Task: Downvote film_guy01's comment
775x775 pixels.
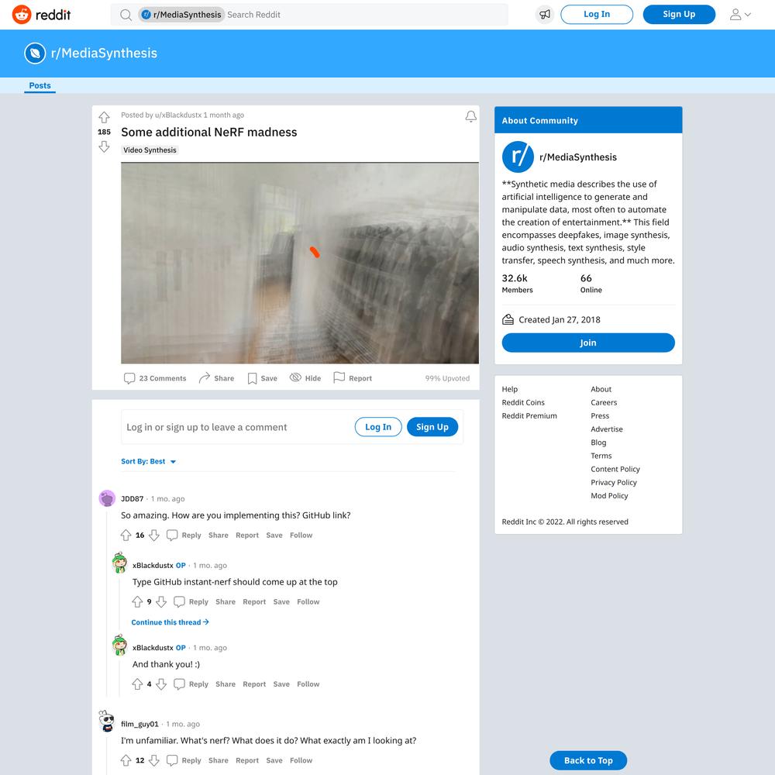Action: click(154, 760)
